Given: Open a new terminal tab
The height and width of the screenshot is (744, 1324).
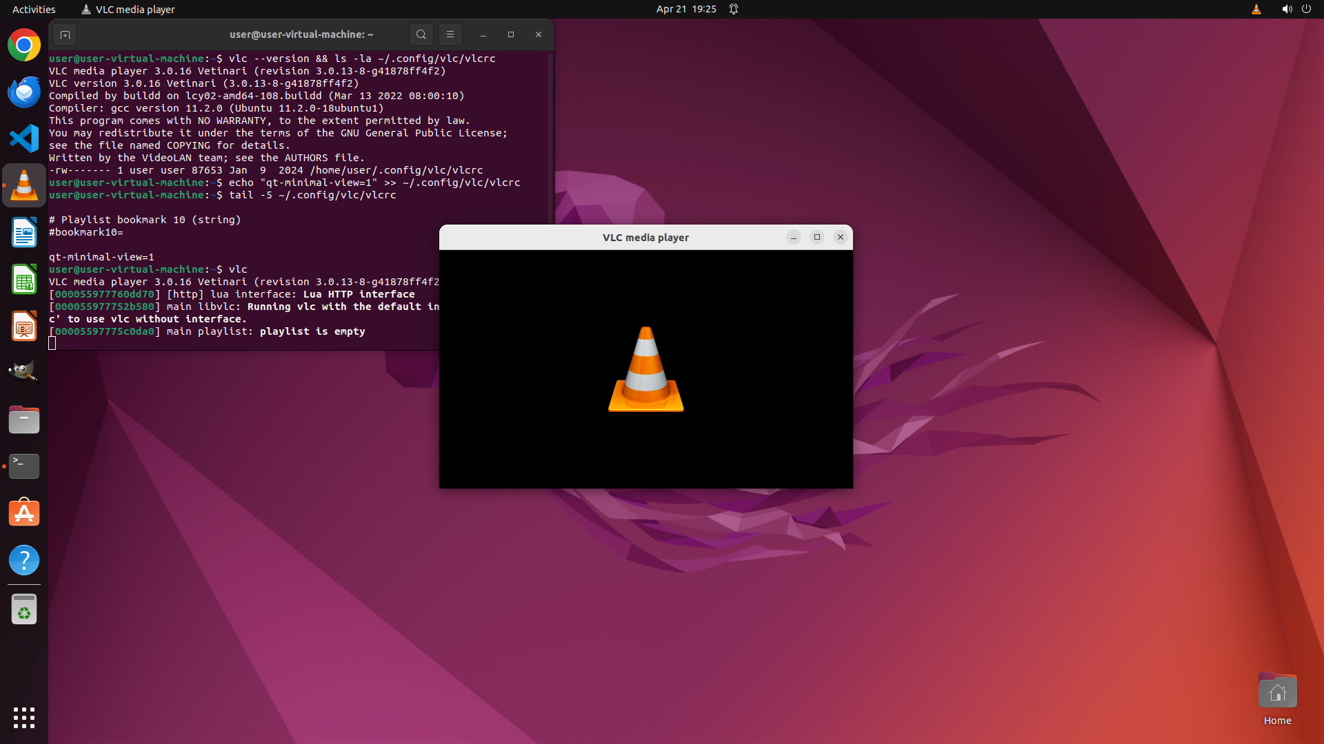Looking at the screenshot, I should [x=65, y=34].
